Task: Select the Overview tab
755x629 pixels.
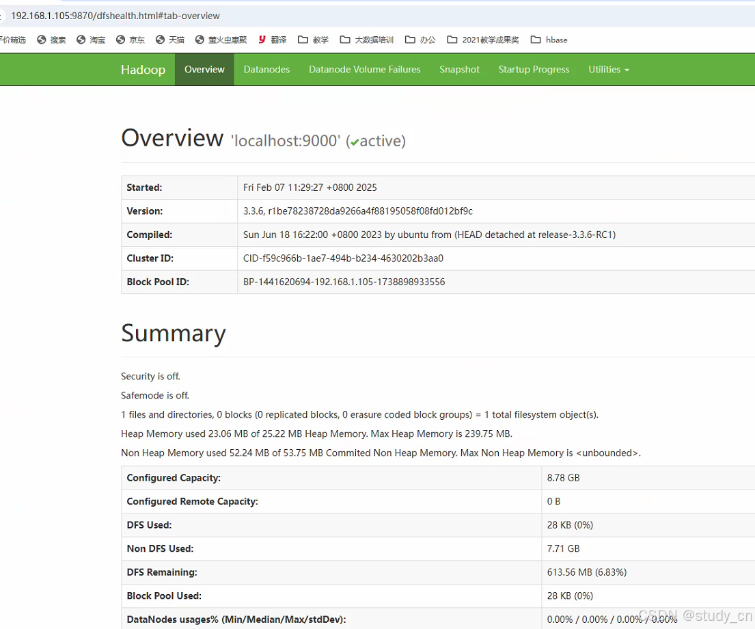Action: [x=204, y=70]
